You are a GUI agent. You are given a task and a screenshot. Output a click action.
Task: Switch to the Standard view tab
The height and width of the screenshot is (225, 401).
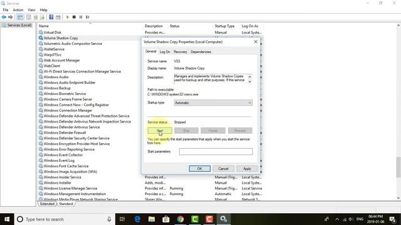66,204
